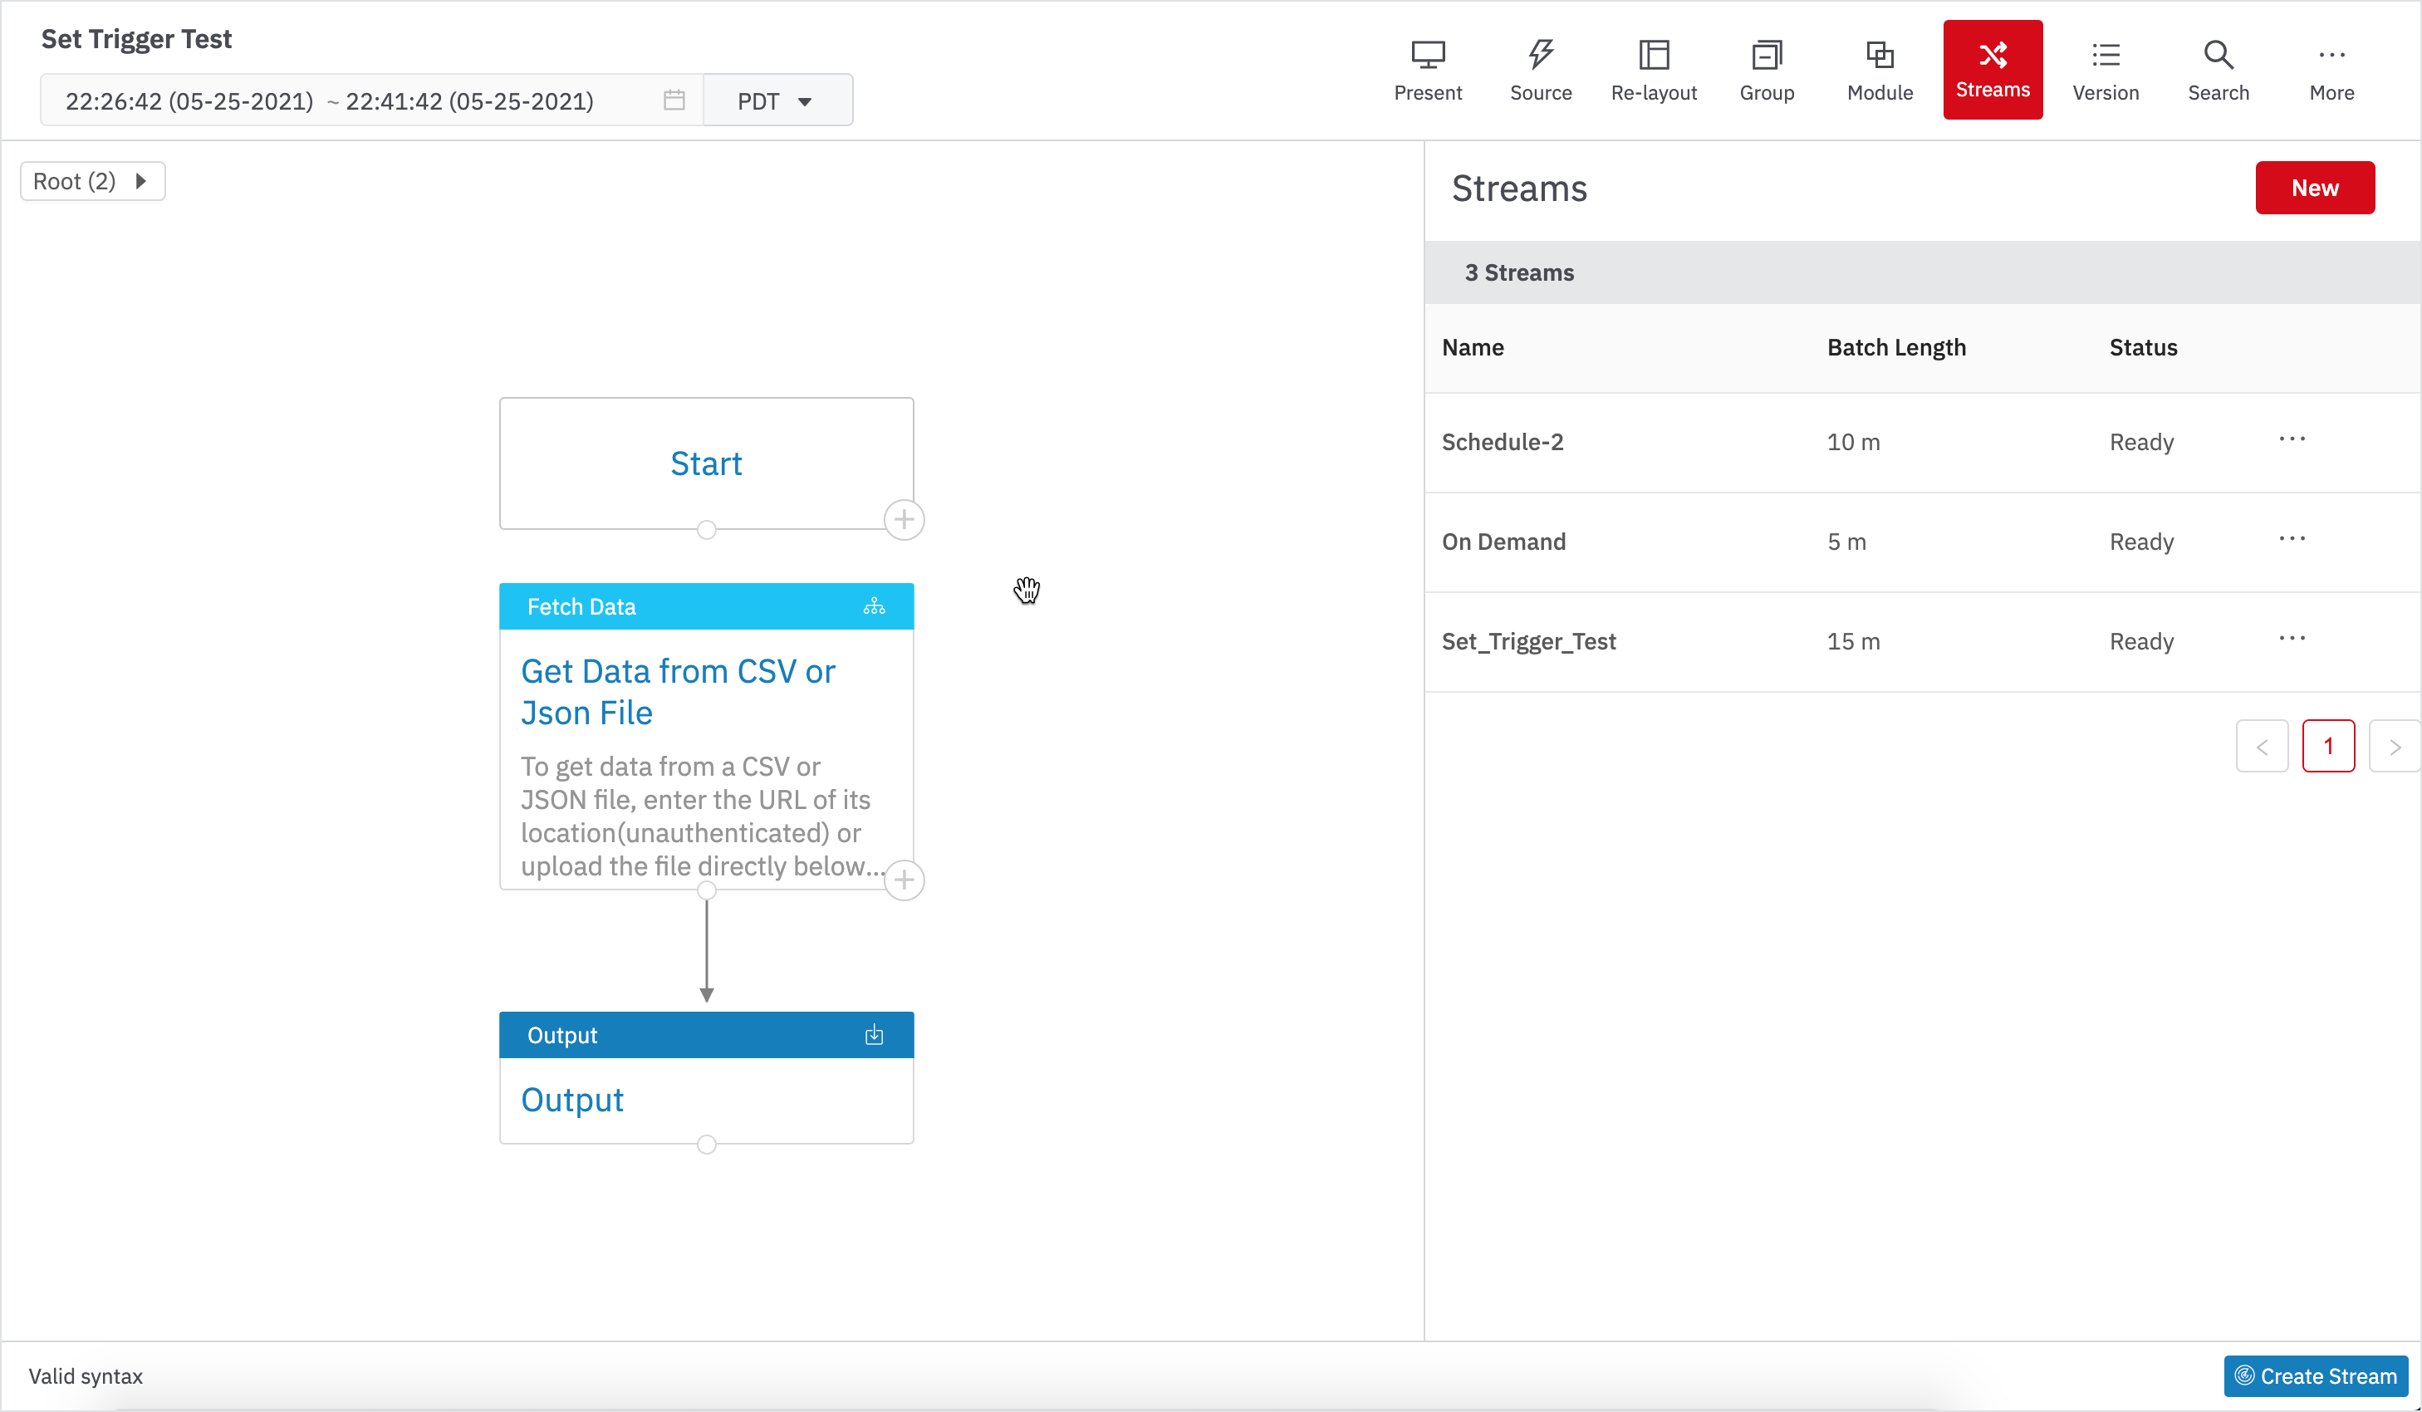The height and width of the screenshot is (1412, 2422).
Task: Go to previous page of streams
Action: tap(2262, 746)
